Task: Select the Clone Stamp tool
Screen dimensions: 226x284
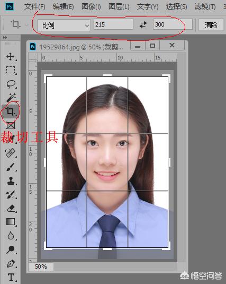Action: (x=11, y=181)
